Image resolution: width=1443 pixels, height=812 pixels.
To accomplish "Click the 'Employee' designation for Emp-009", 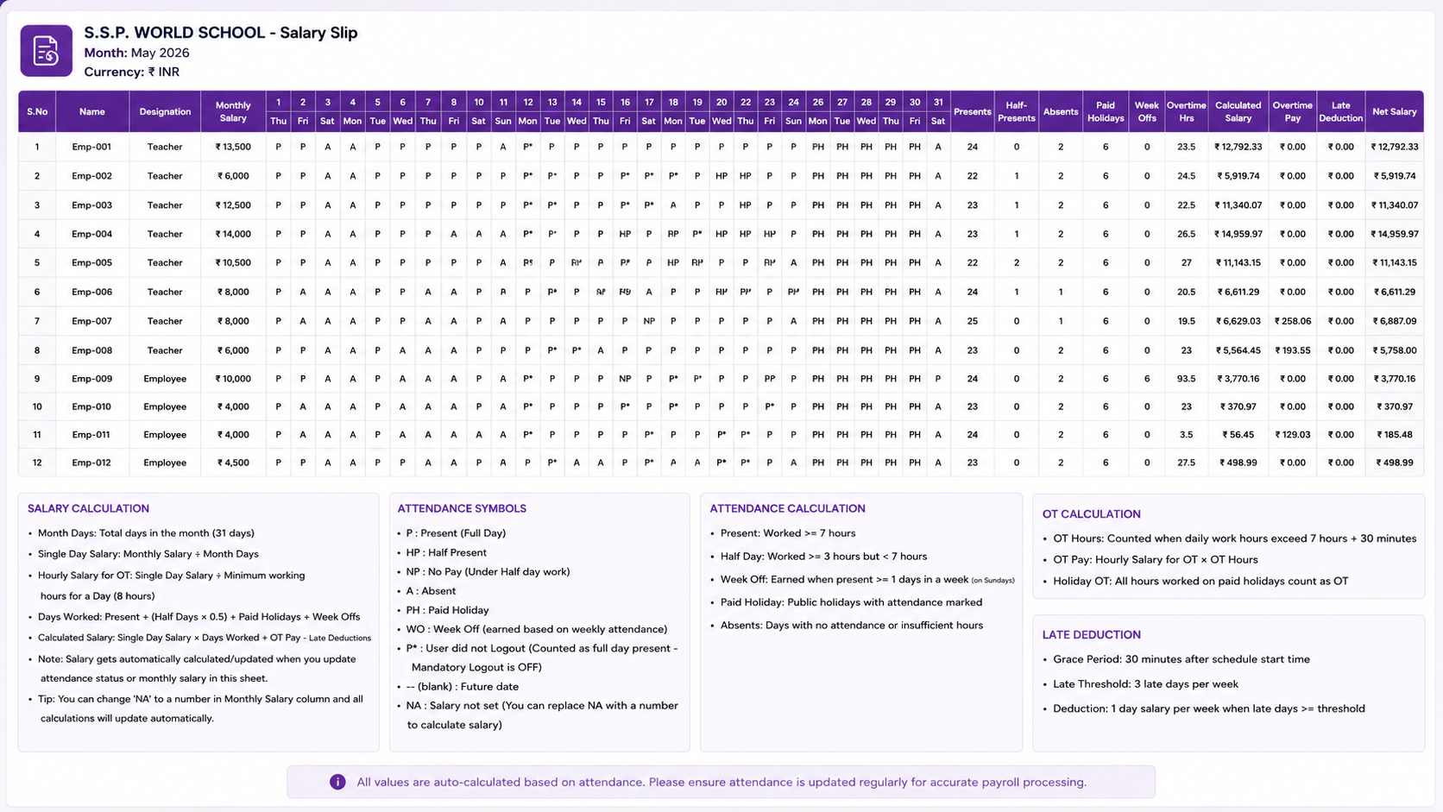I will pyautogui.click(x=165, y=379).
